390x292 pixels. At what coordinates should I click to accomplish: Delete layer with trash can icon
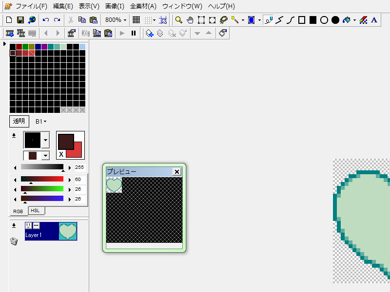pos(14,241)
